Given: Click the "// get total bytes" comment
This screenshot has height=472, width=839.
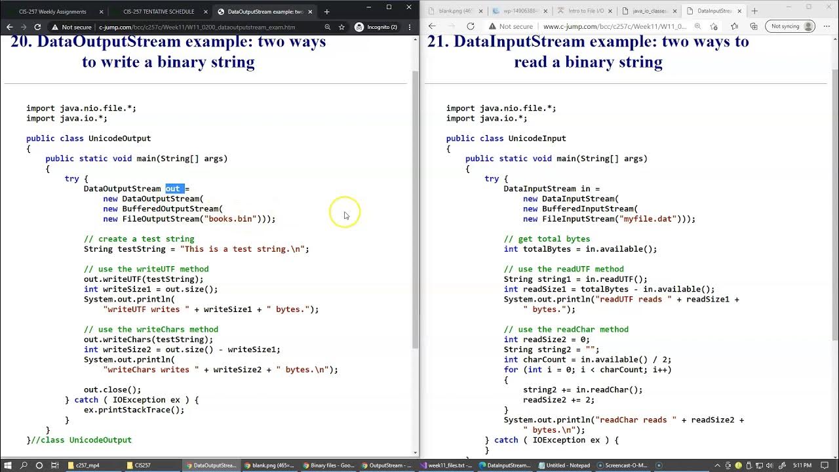Looking at the screenshot, I should 547,239.
